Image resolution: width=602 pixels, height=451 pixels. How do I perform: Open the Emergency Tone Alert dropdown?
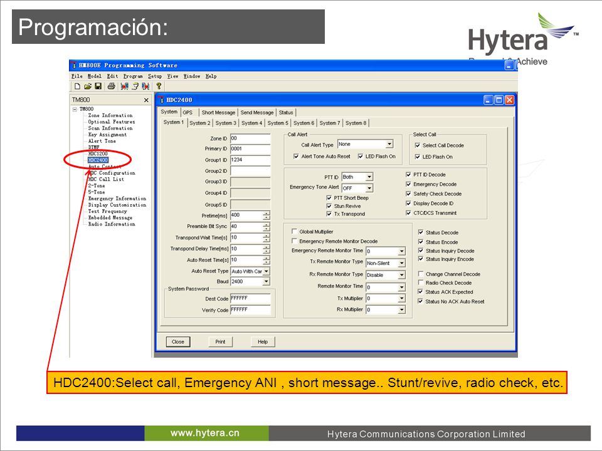click(x=369, y=188)
